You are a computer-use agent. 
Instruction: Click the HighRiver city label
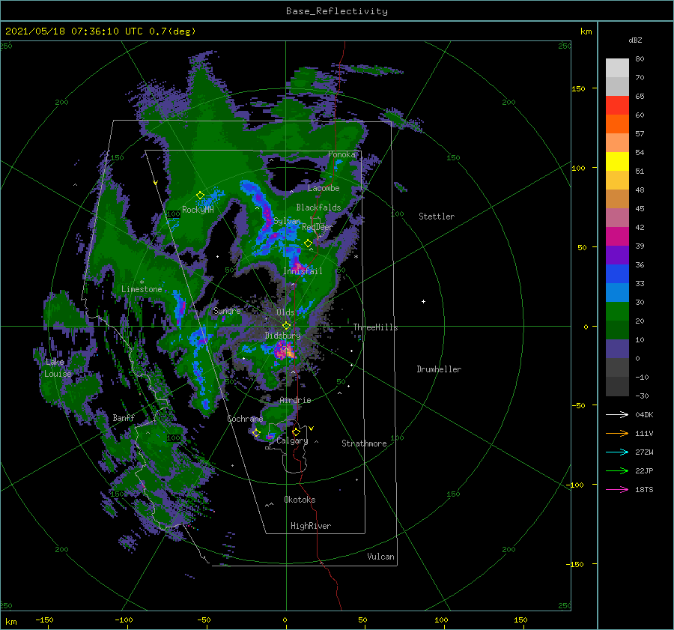pyautogui.click(x=311, y=526)
